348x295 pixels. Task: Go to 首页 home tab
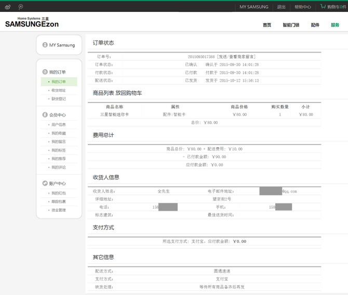(x=267, y=25)
